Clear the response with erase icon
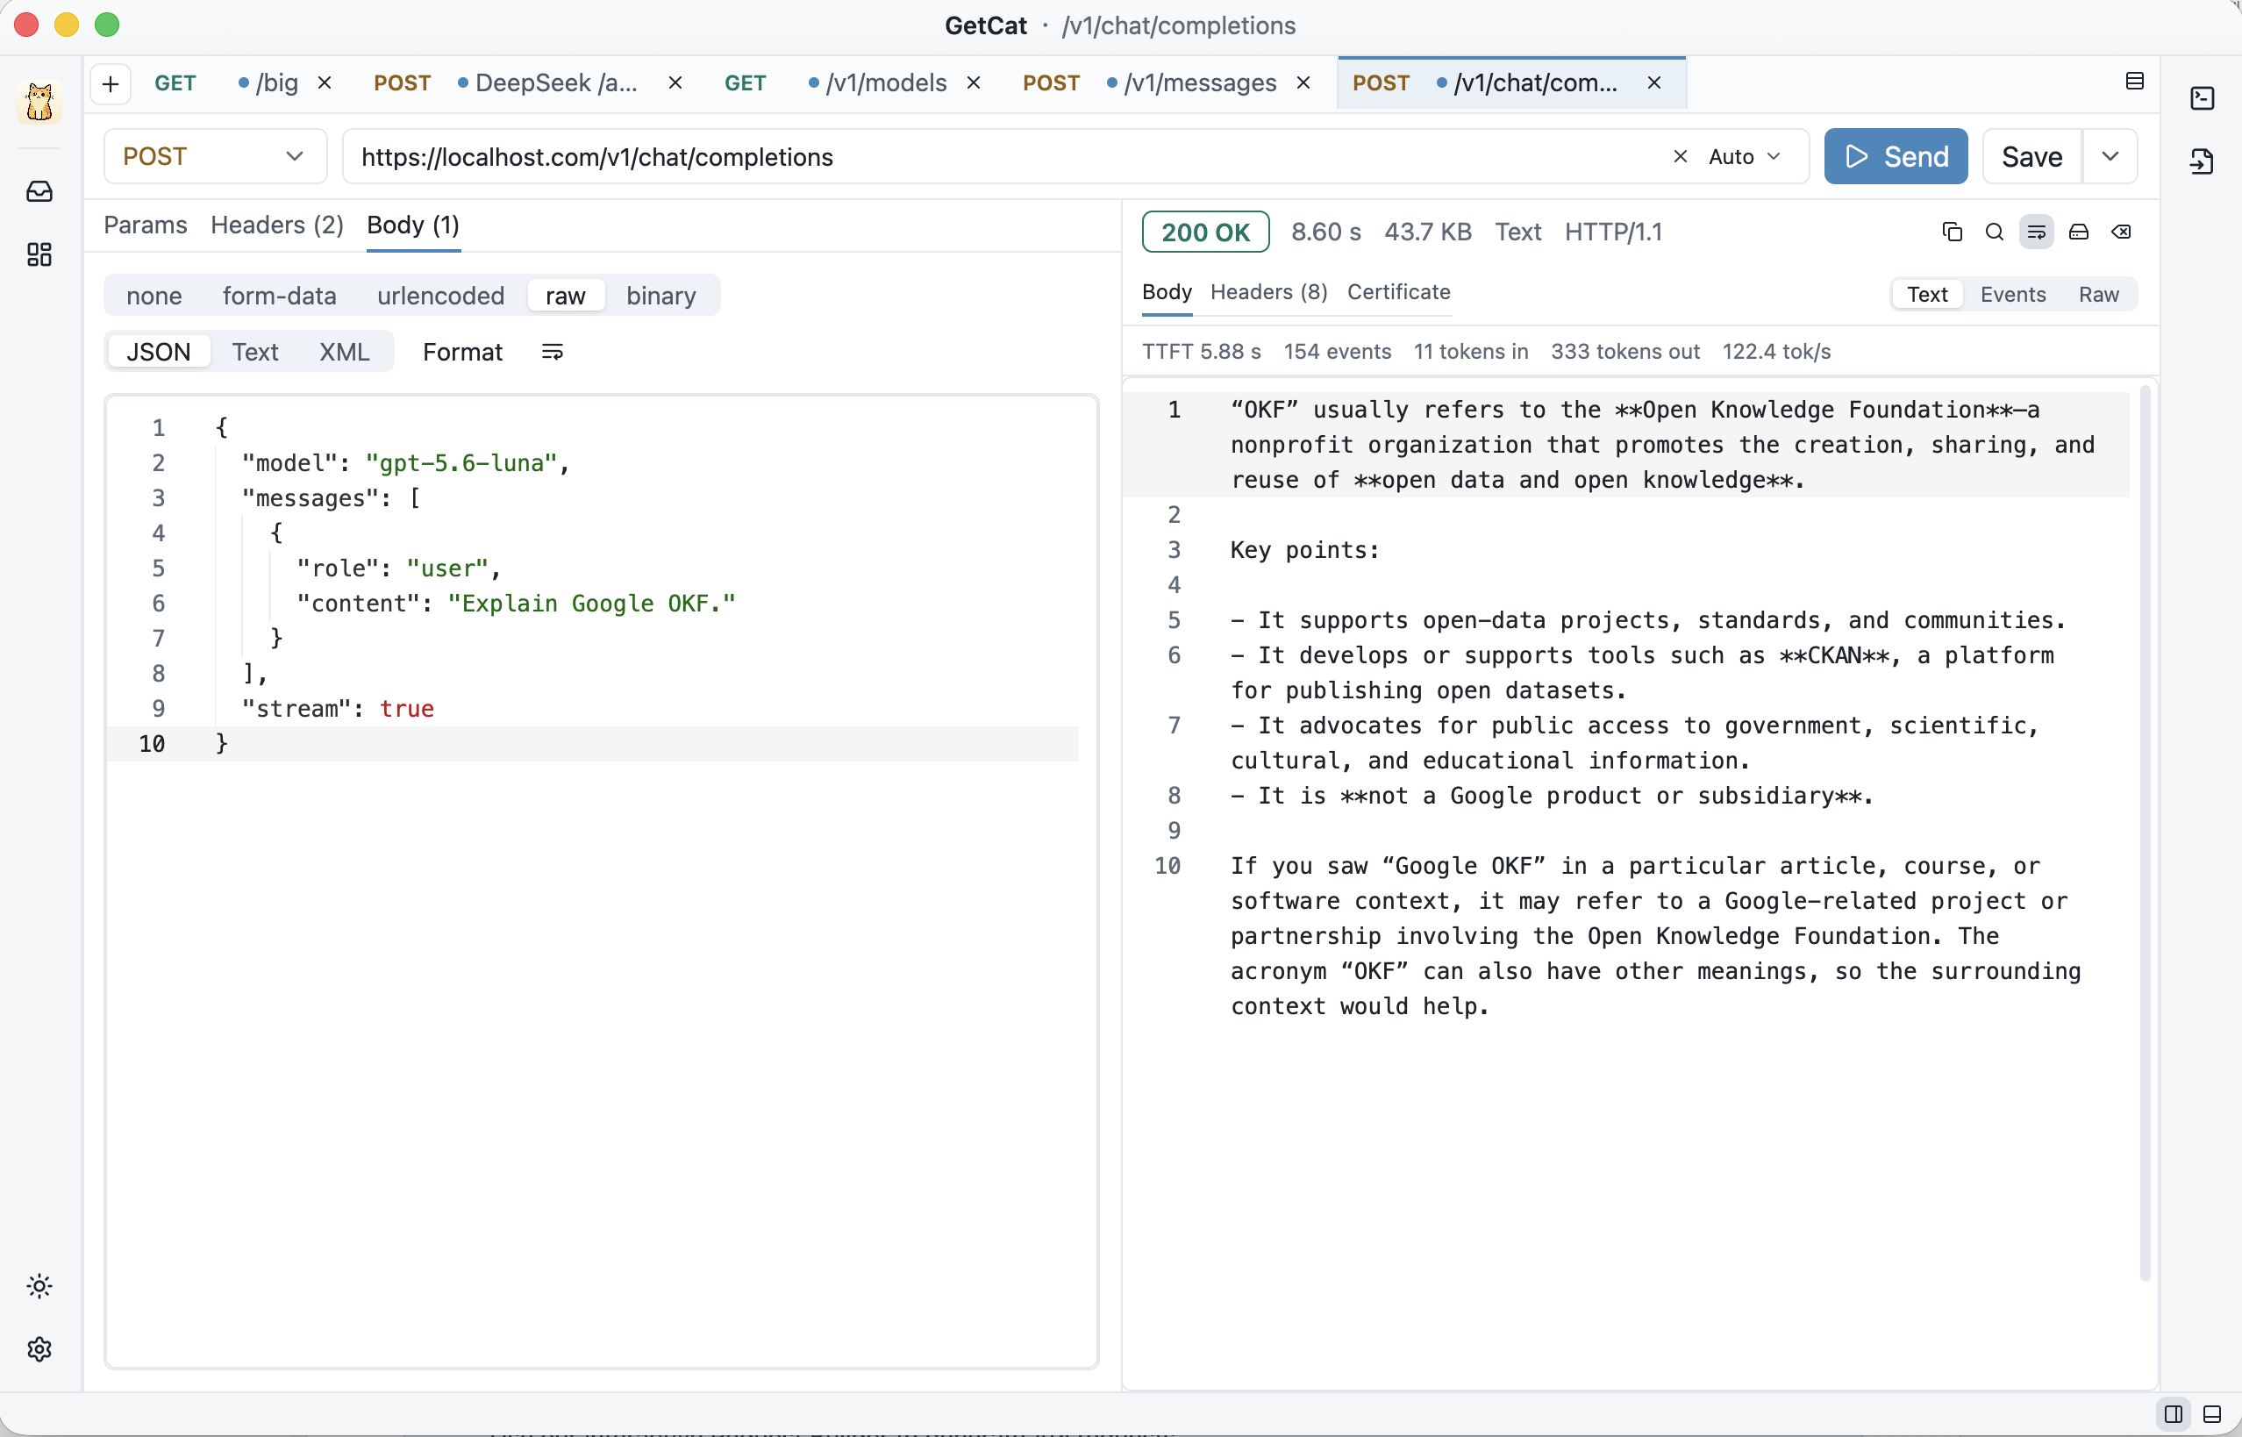This screenshot has height=1437, width=2242. [2121, 232]
